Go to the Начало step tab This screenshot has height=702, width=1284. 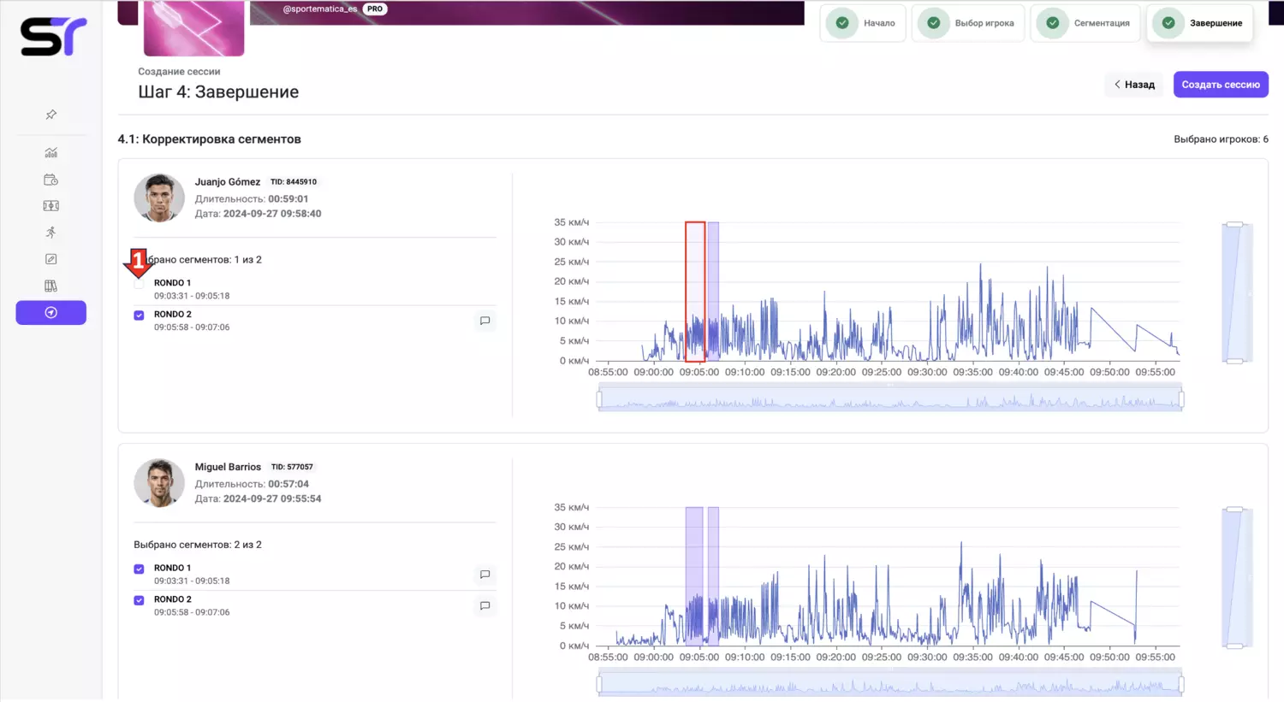pos(863,23)
